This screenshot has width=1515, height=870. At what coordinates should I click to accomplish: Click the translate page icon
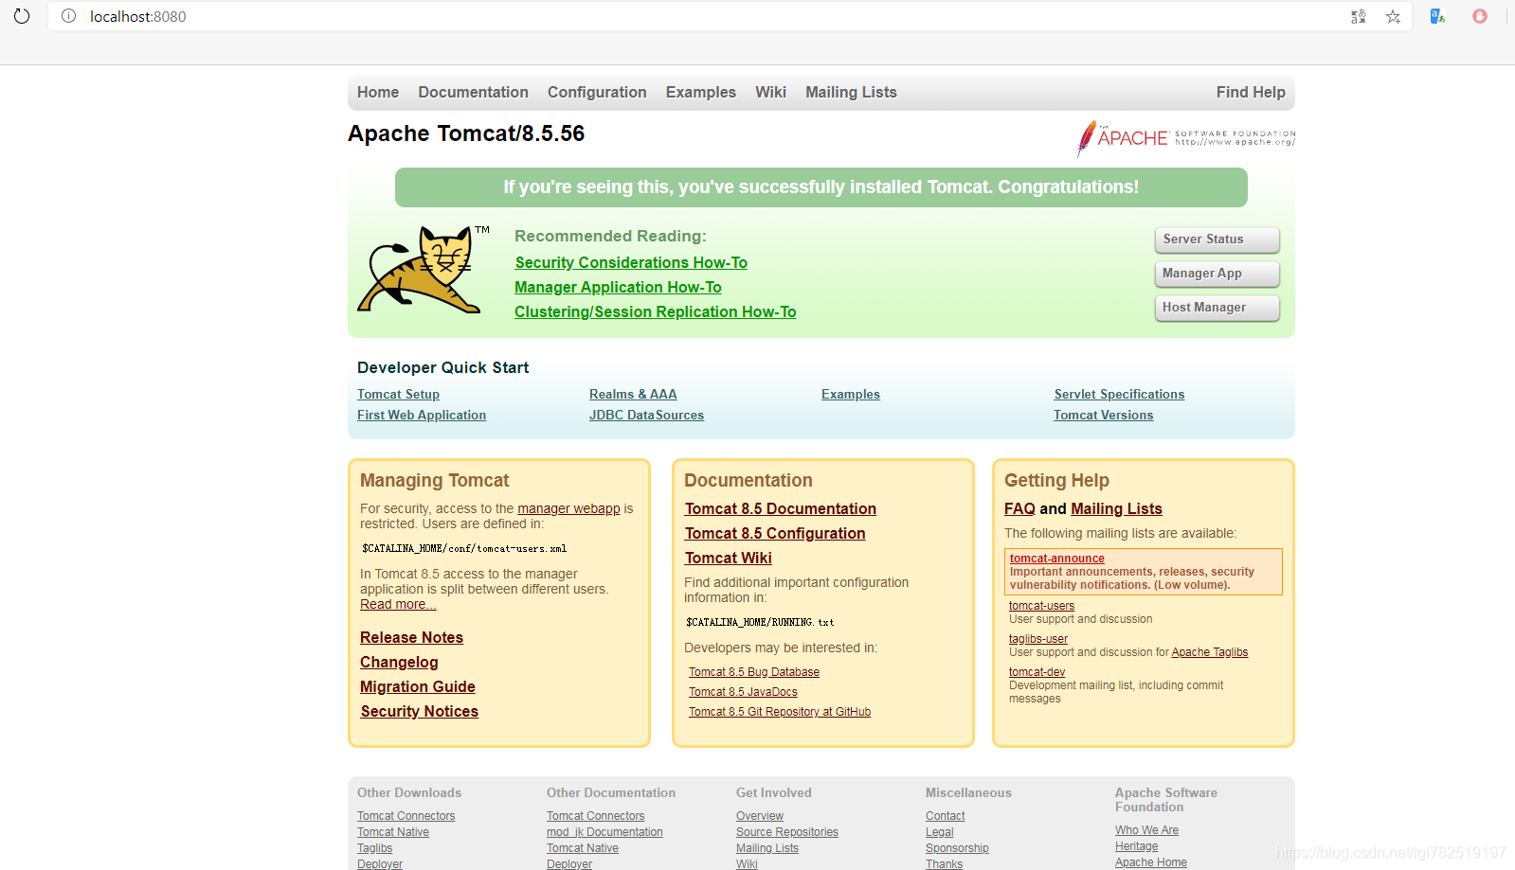1358,16
